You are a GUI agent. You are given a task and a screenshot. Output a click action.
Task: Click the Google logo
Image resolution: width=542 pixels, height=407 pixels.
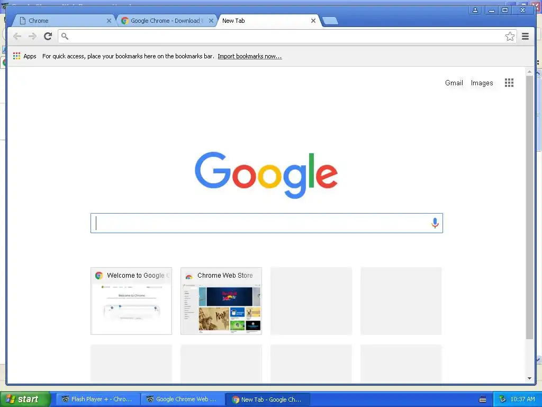pos(266,175)
